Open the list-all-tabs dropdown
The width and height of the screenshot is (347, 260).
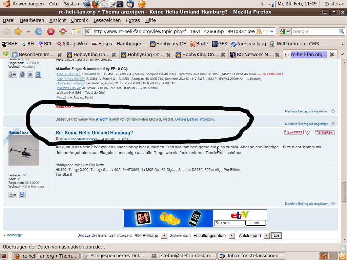[342, 55]
